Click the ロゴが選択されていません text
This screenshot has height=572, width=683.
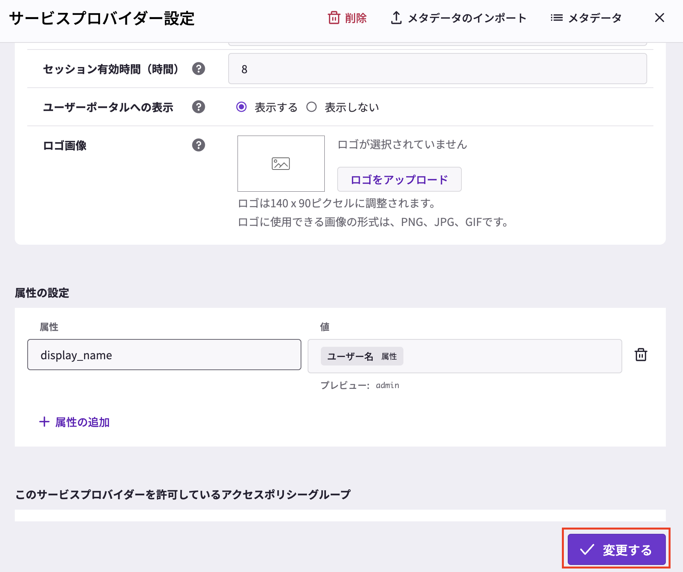click(402, 145)
